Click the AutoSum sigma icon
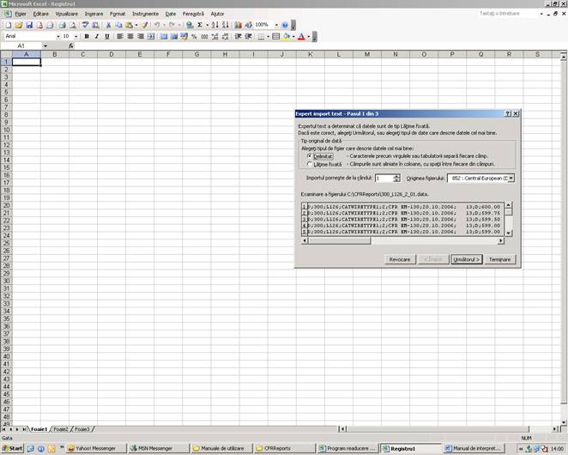 pos(200,25)
